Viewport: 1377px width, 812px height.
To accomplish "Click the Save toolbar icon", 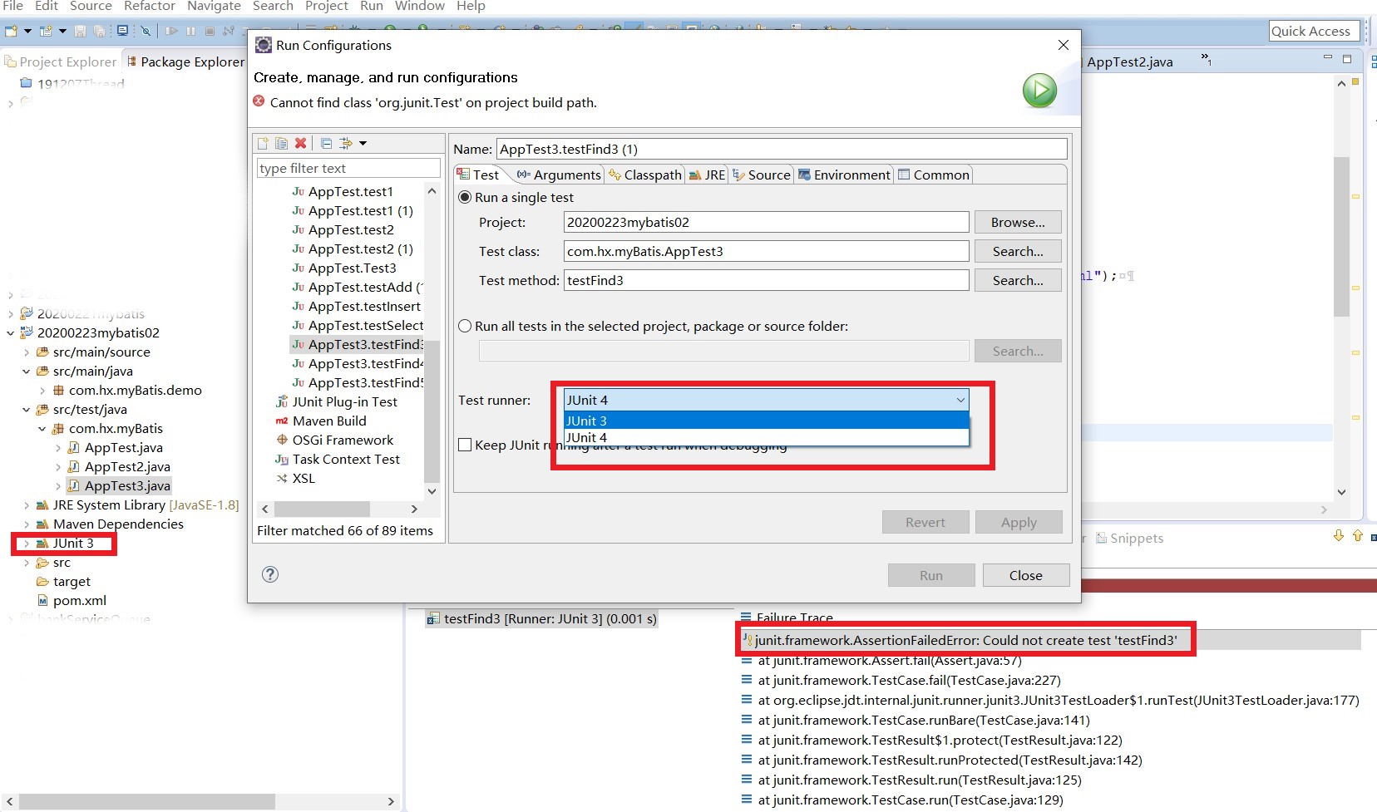I will [81, 31].
